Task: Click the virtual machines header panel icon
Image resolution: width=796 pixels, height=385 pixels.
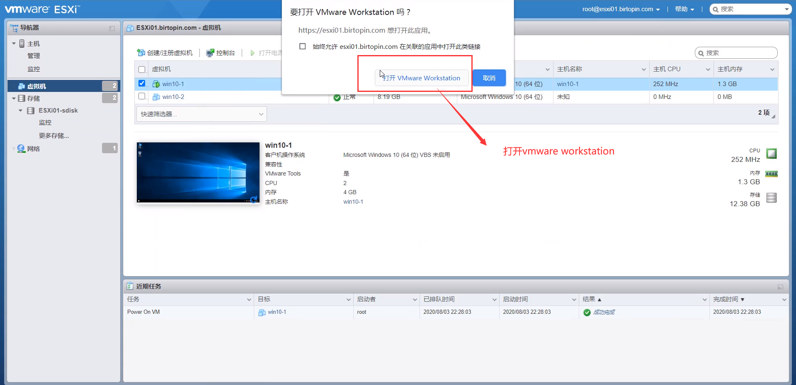Action: 130,28
